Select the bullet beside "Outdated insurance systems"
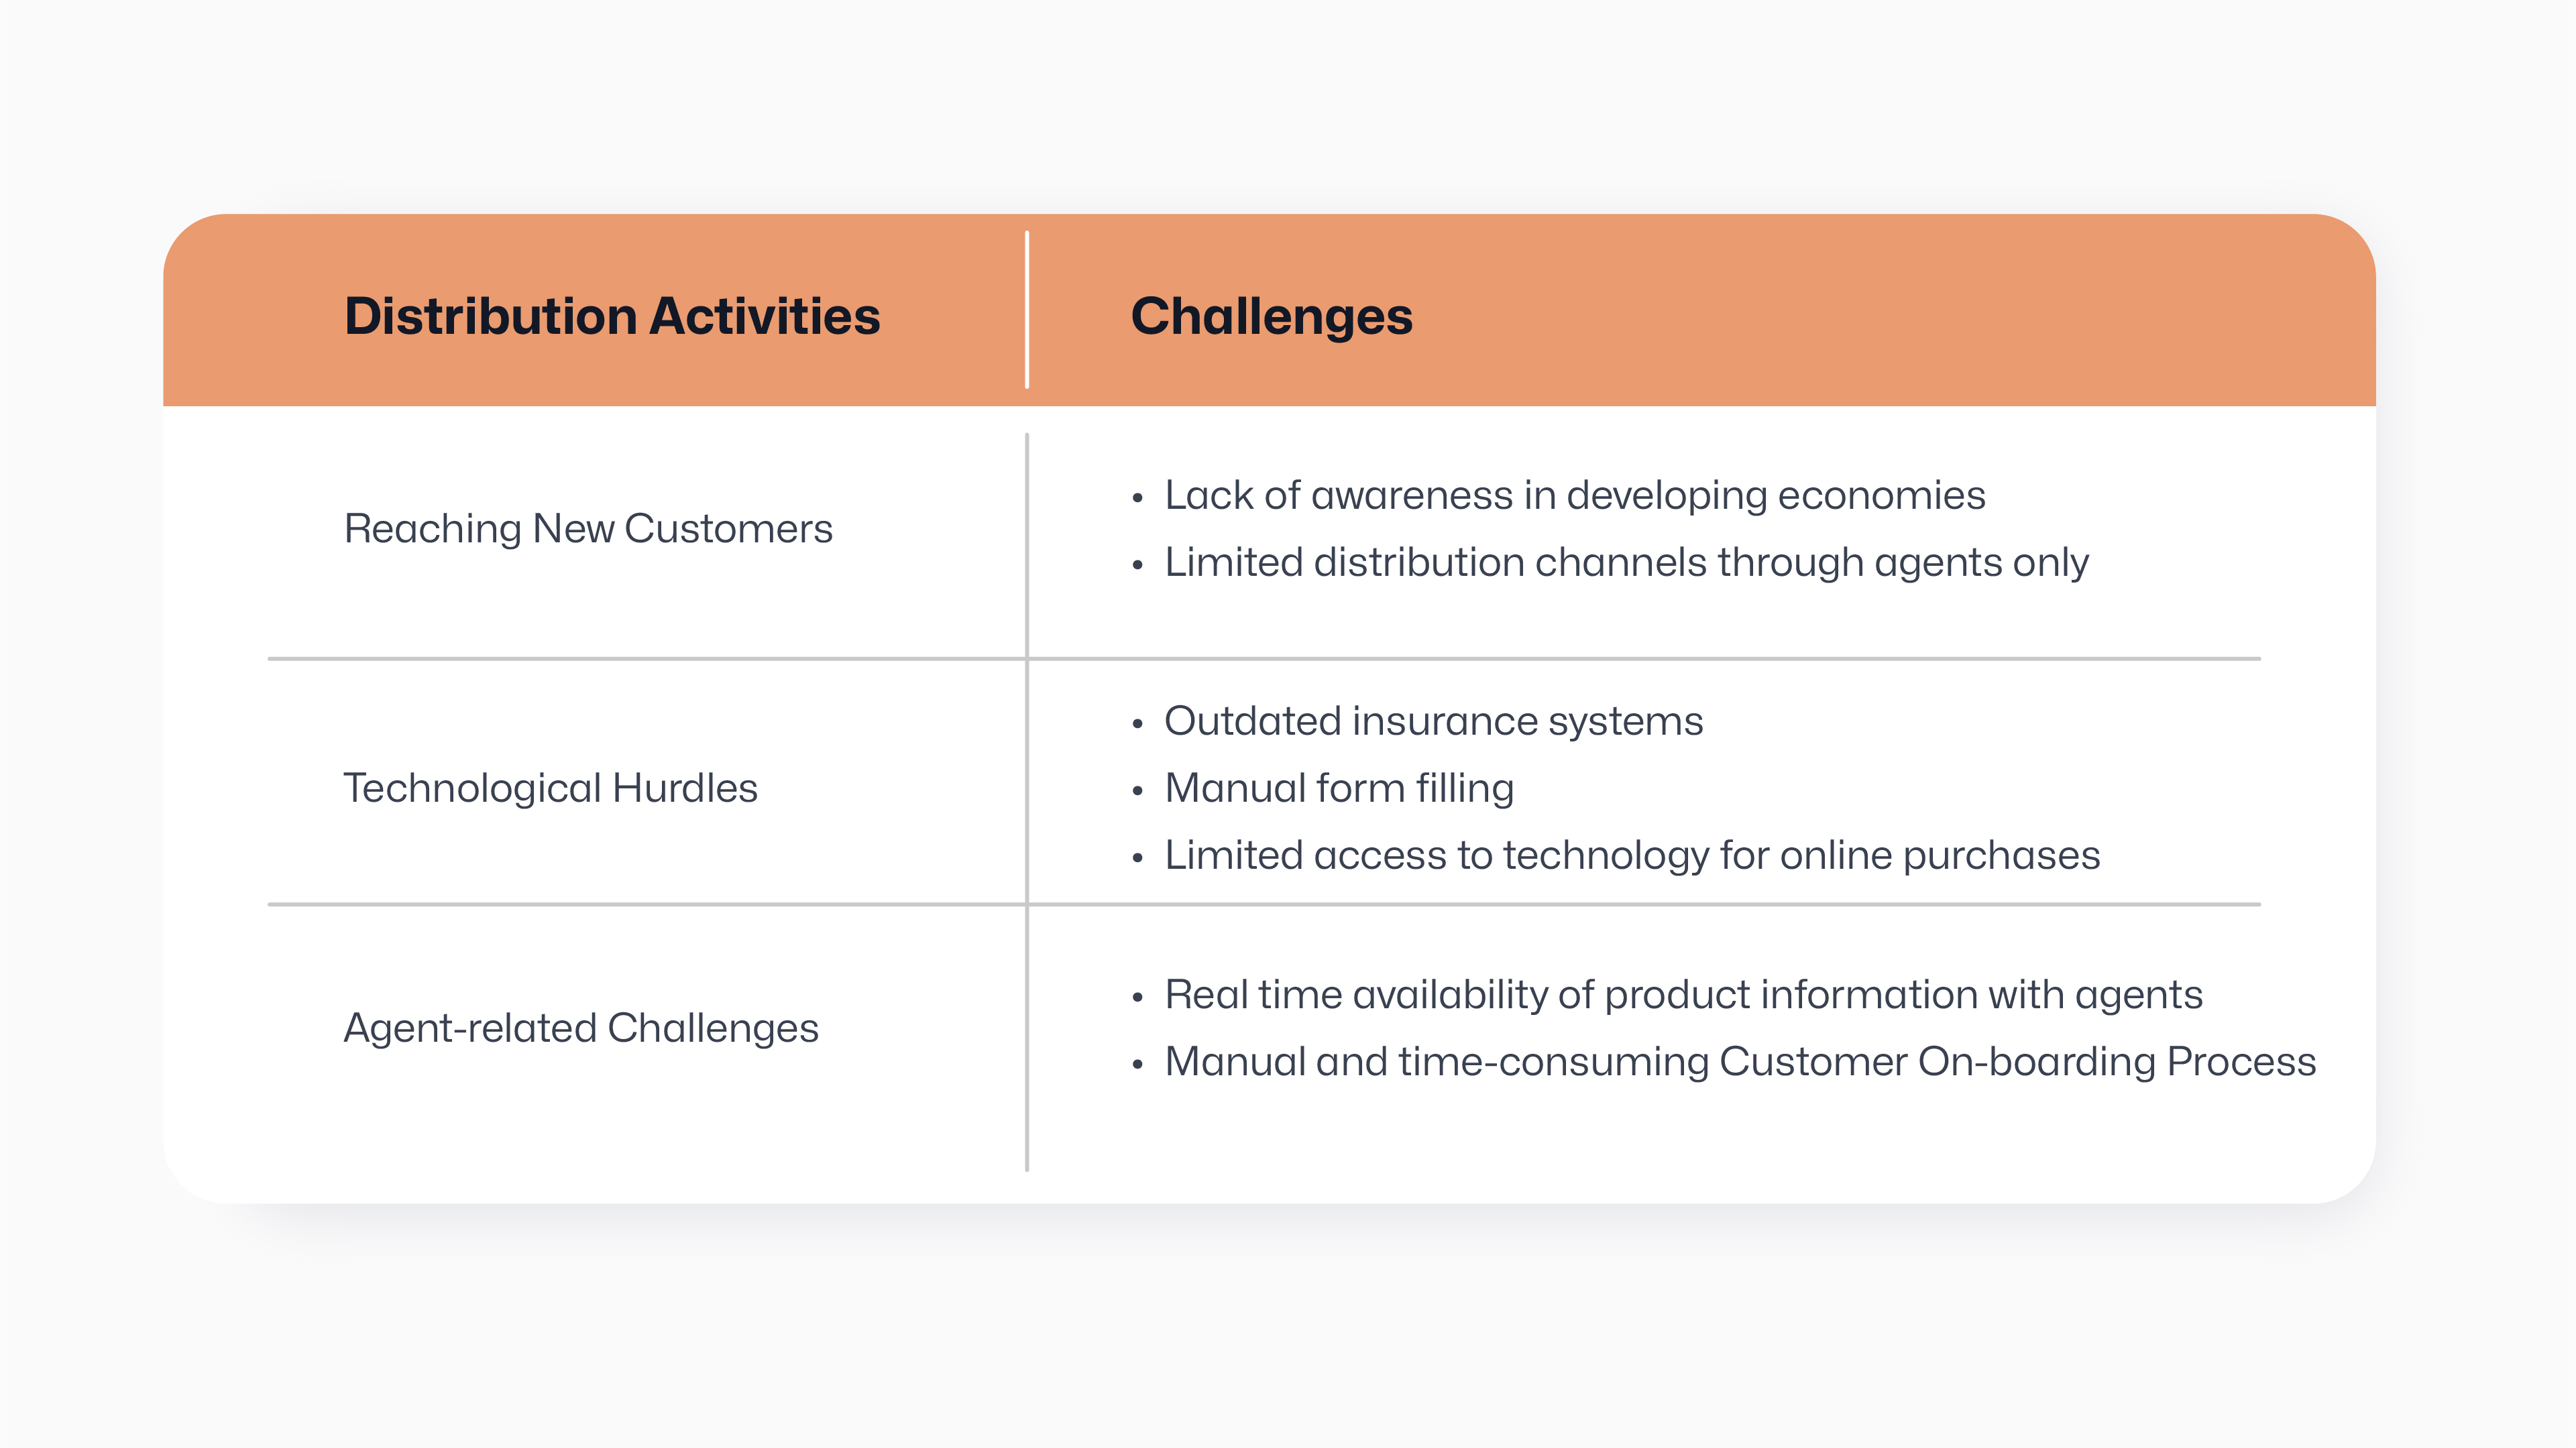 coord(1137,723)
